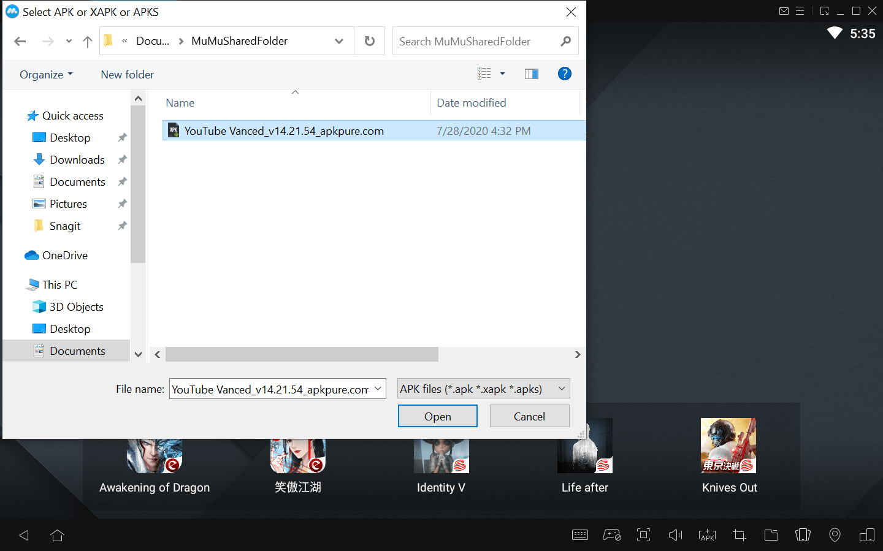Click the rotate screen icon
Screen dimensions: 883x551
coord(866,534)
